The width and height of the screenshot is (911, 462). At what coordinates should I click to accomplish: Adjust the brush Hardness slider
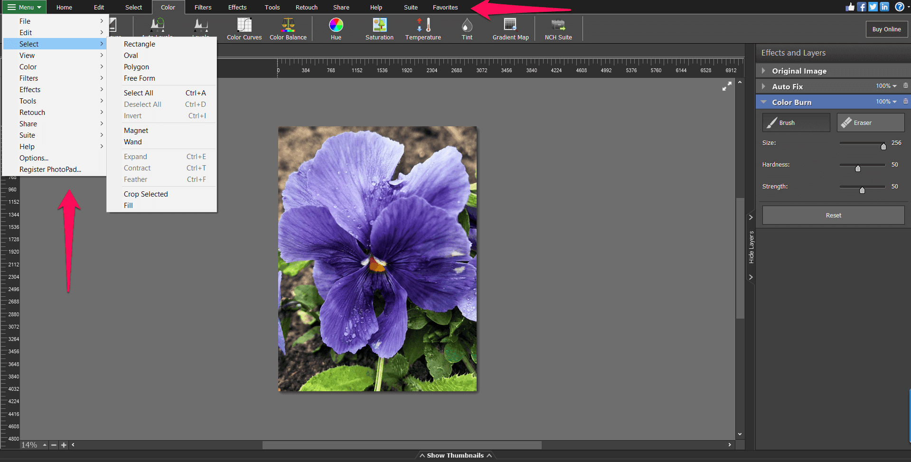coord(858,168)
